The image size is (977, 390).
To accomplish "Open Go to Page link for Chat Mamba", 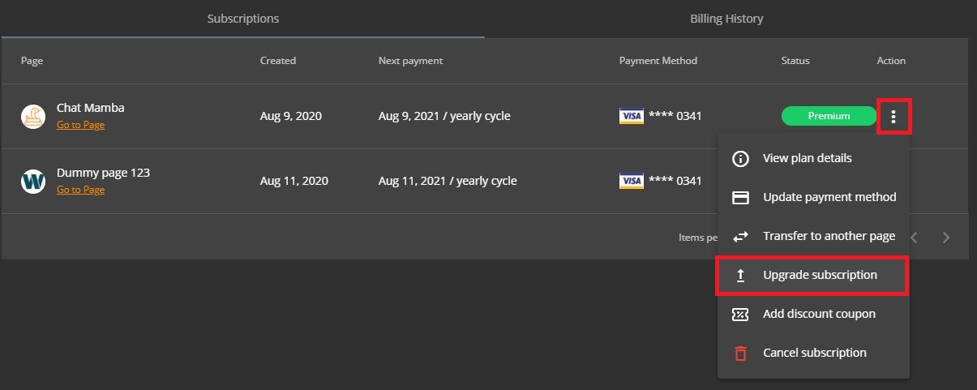I will coord(80,125).
